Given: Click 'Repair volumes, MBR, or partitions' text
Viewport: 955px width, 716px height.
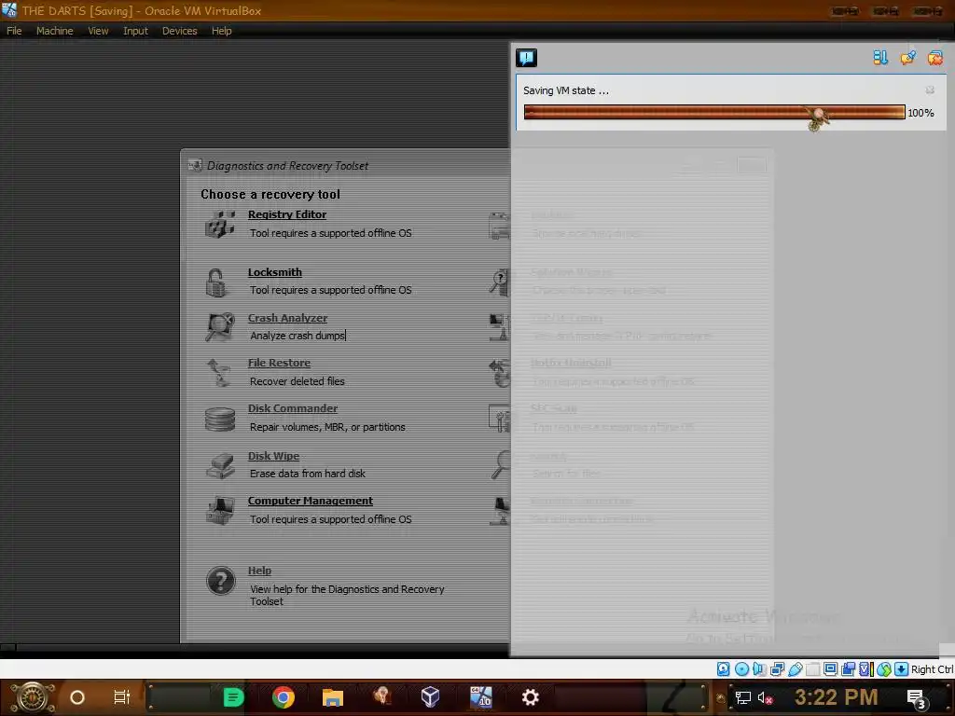Looking at the screenshot, I should 327,427.
